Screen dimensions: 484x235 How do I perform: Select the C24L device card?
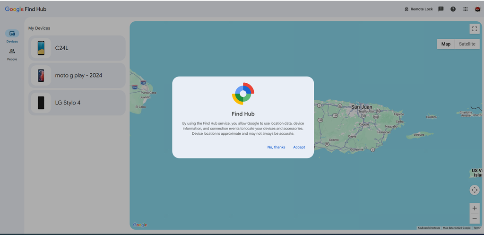(77, 48)
